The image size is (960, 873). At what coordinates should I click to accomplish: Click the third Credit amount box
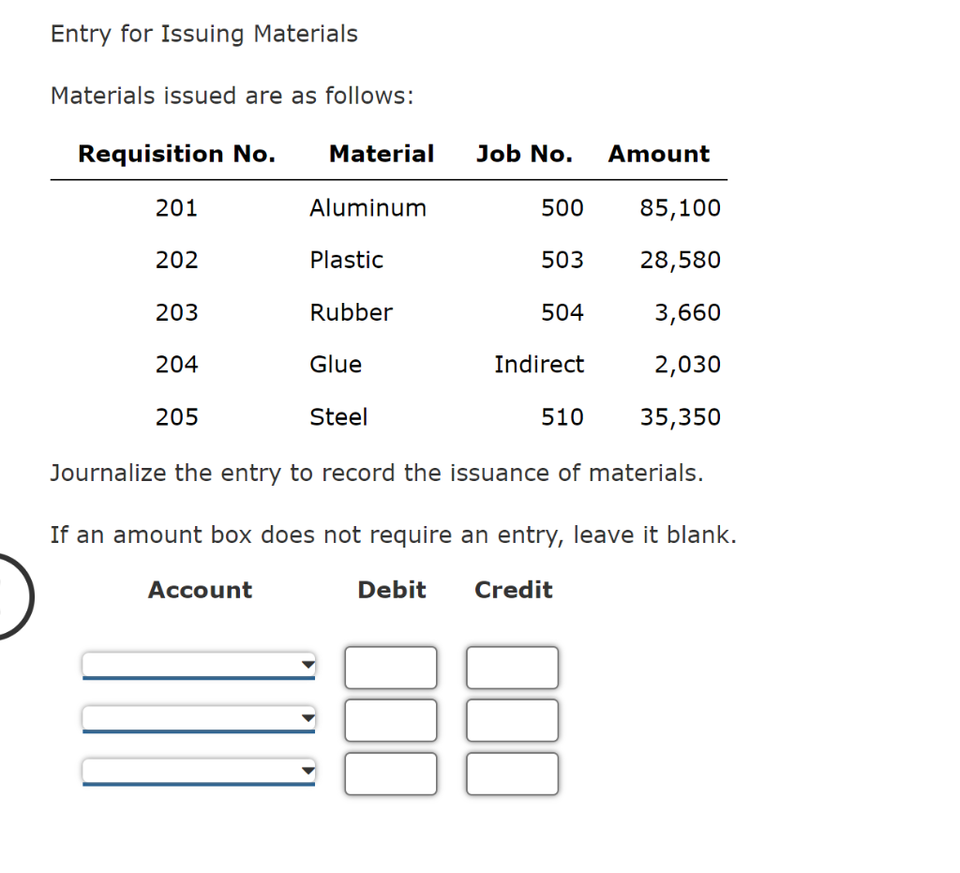[512, 773]
